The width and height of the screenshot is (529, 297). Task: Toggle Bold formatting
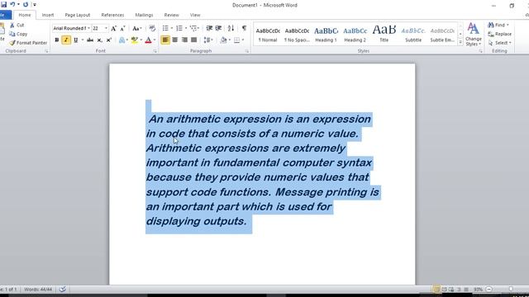click(x=57, y=40)
